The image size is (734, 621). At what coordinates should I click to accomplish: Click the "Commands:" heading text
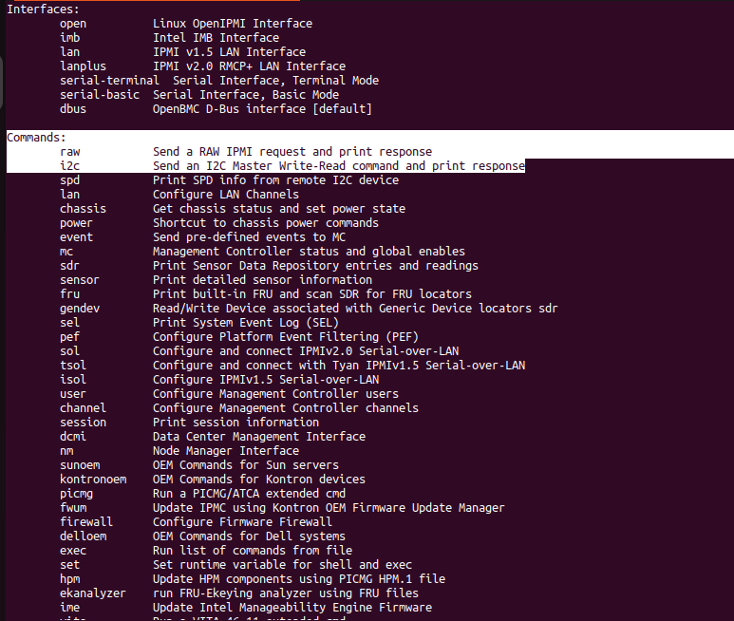36,138
